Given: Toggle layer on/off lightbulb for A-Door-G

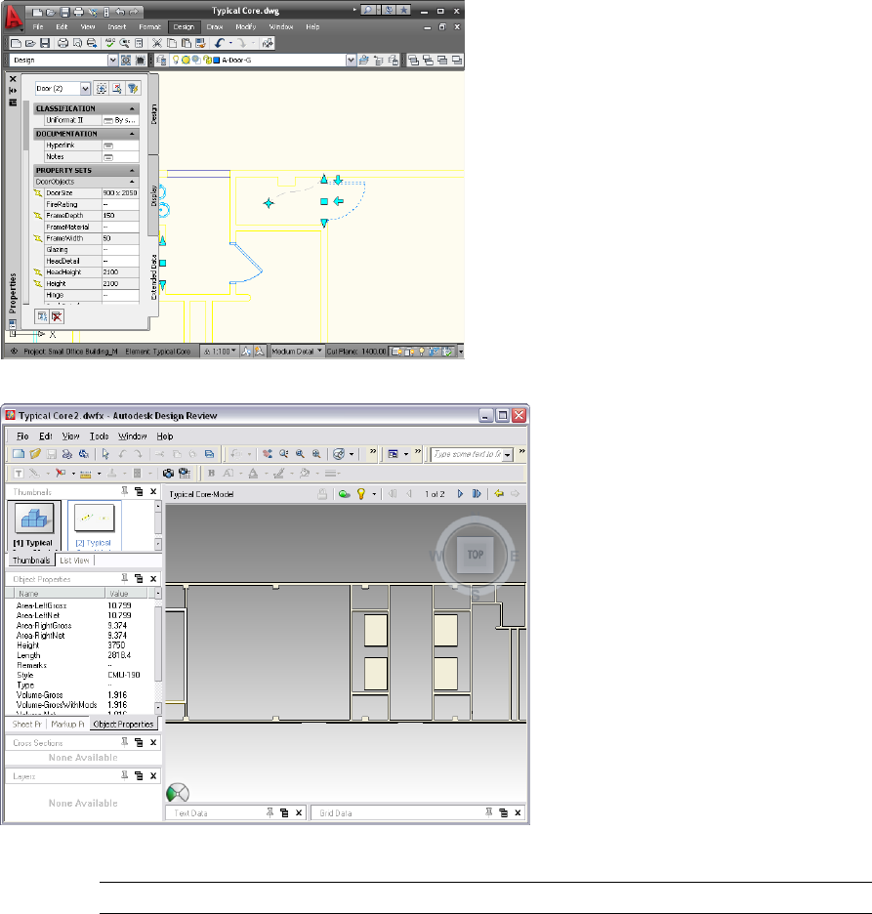Looking at the screenshot, I should pyautogui.click(x=176, y=60).
